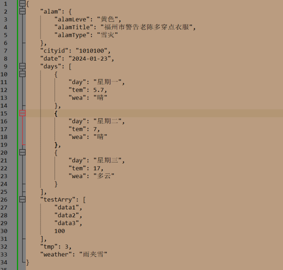Collapse the "alam" object fold marker
This screenshot has width=283, height=270.
coord(22,11)
